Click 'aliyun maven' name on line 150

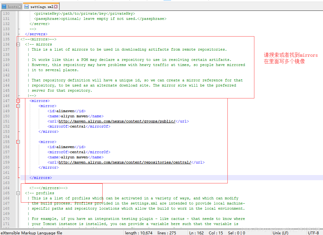pyautogui.click(x=74, y=116)
